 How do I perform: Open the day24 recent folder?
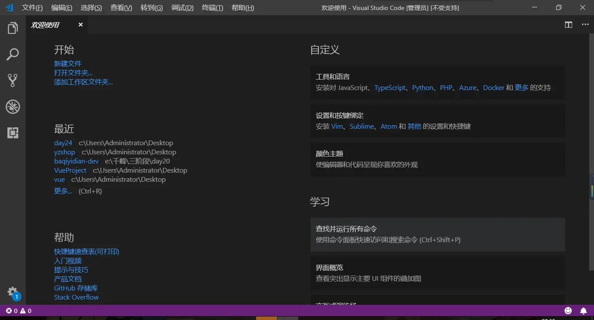click(x=63, y=143)
